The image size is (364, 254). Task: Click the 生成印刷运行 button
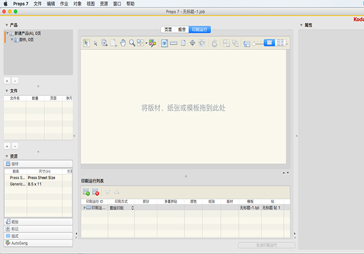tap(267, 245)
